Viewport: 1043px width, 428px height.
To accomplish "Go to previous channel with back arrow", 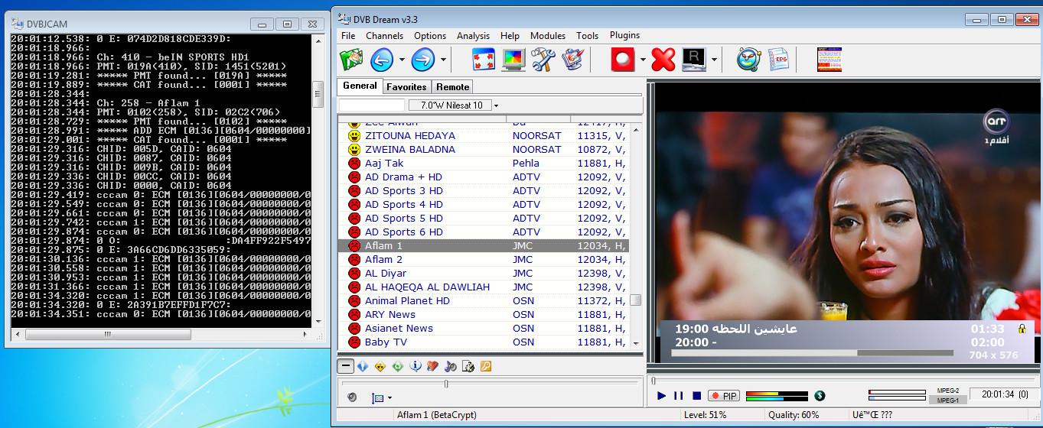I will click(x=382, y=60).
